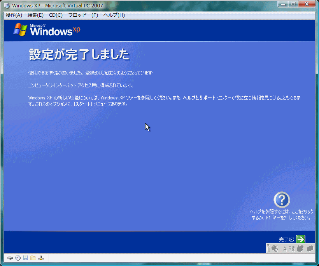This screenshot has height=266, width=319.
Task: Open the フロッピー(F) menu
Action: pyautogui.click(x=83, y=15)
